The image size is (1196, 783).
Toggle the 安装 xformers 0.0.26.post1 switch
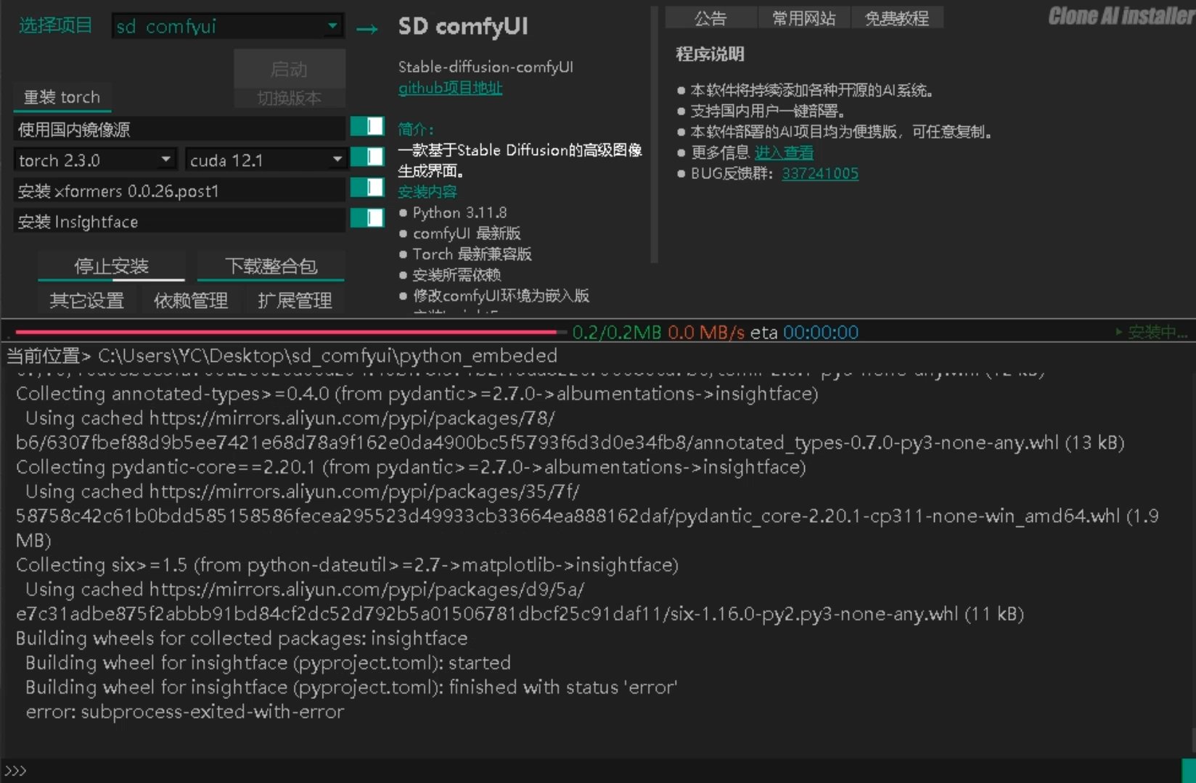pyautogui.click(x=367, y=188)
